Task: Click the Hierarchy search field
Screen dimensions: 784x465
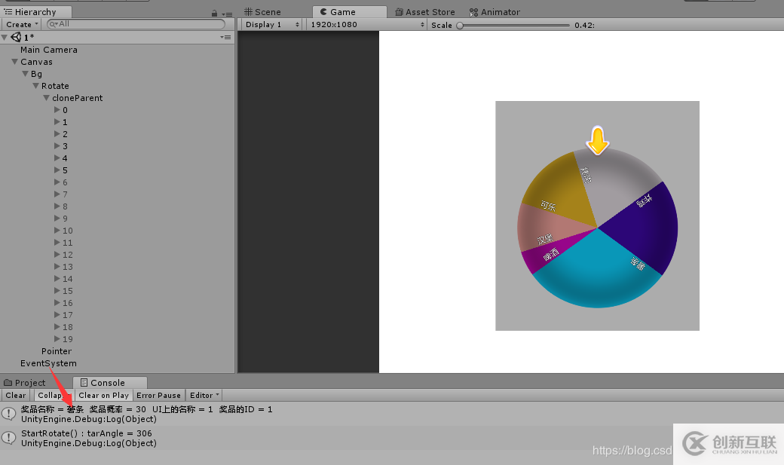Action: 136,24
